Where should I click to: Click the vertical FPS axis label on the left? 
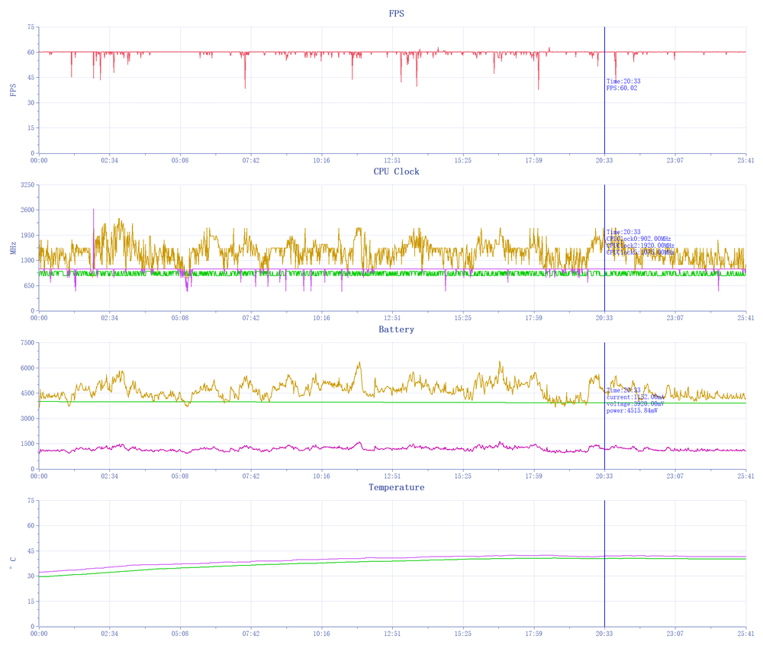[12, 90]
